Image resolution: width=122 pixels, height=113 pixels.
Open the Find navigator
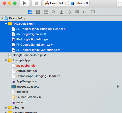tap(54, 12)
